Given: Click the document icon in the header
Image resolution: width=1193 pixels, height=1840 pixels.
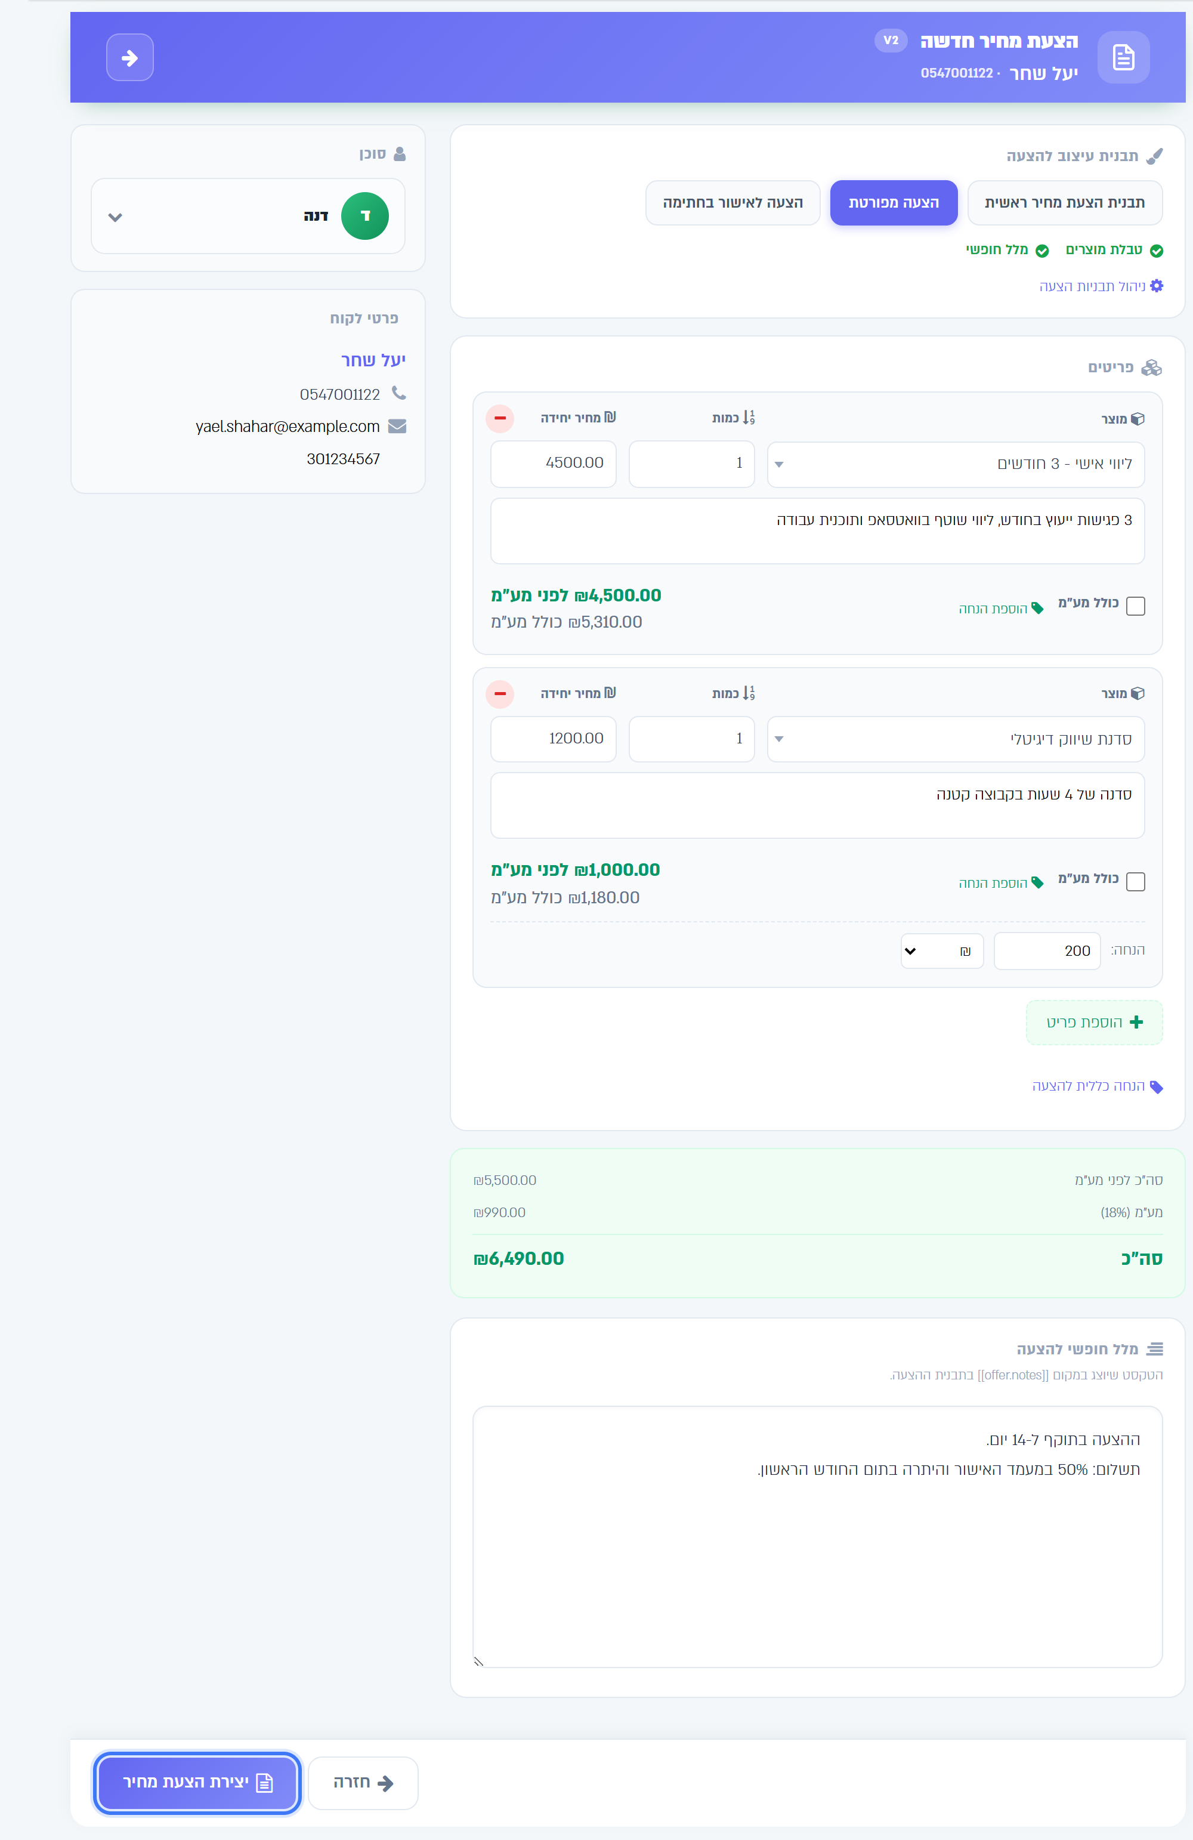Looking at the screenshot, I should point(1123,57).
